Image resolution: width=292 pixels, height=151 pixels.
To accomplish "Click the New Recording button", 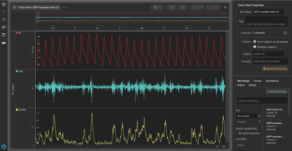I will click(x=277, y=91).
